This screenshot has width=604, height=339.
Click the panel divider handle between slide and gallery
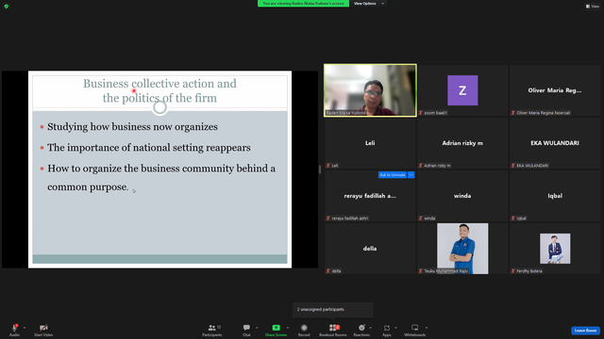tap(320, 169)
